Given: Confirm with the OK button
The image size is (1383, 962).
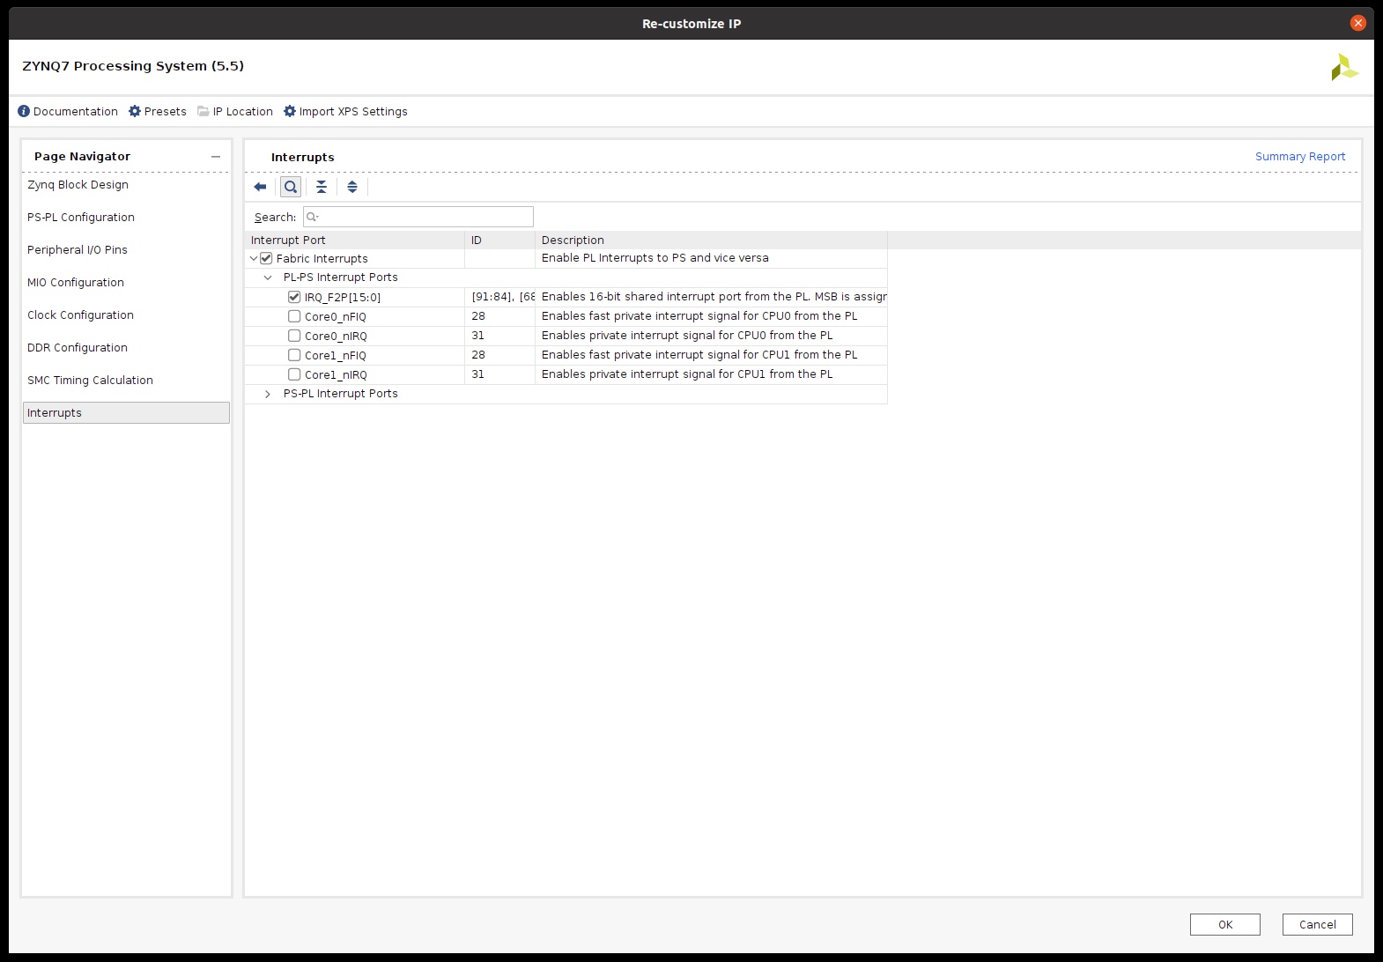Looking at the screenshot, I should (x=1224, y=924).
